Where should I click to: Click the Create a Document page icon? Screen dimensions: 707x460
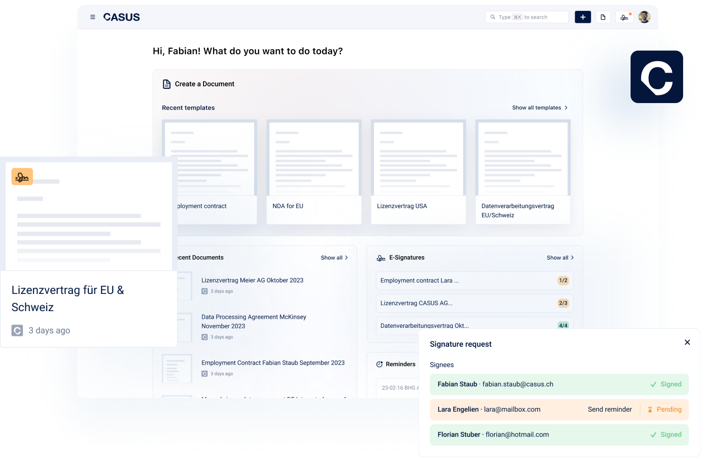166,84
